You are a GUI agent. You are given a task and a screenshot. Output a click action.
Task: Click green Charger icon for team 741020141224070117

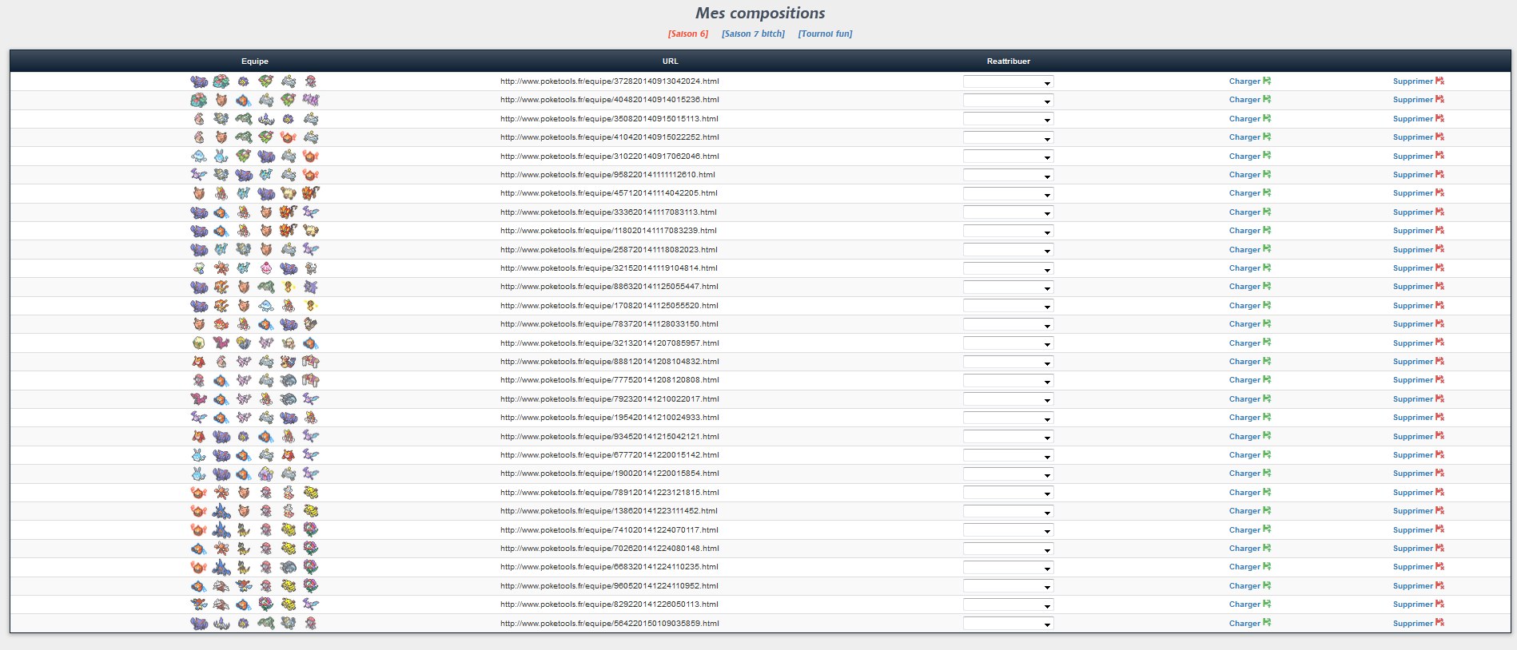click(x=1267, y=529)
